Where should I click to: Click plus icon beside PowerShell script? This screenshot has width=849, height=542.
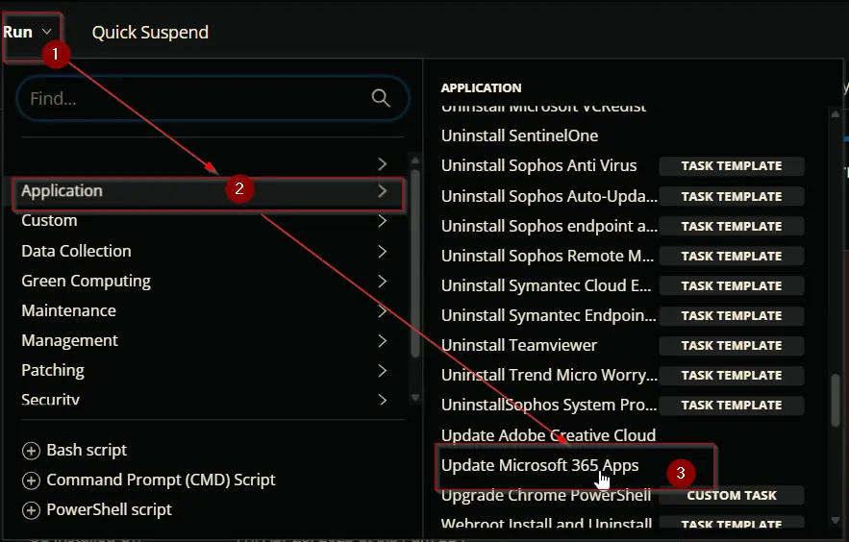click(31, 510)
